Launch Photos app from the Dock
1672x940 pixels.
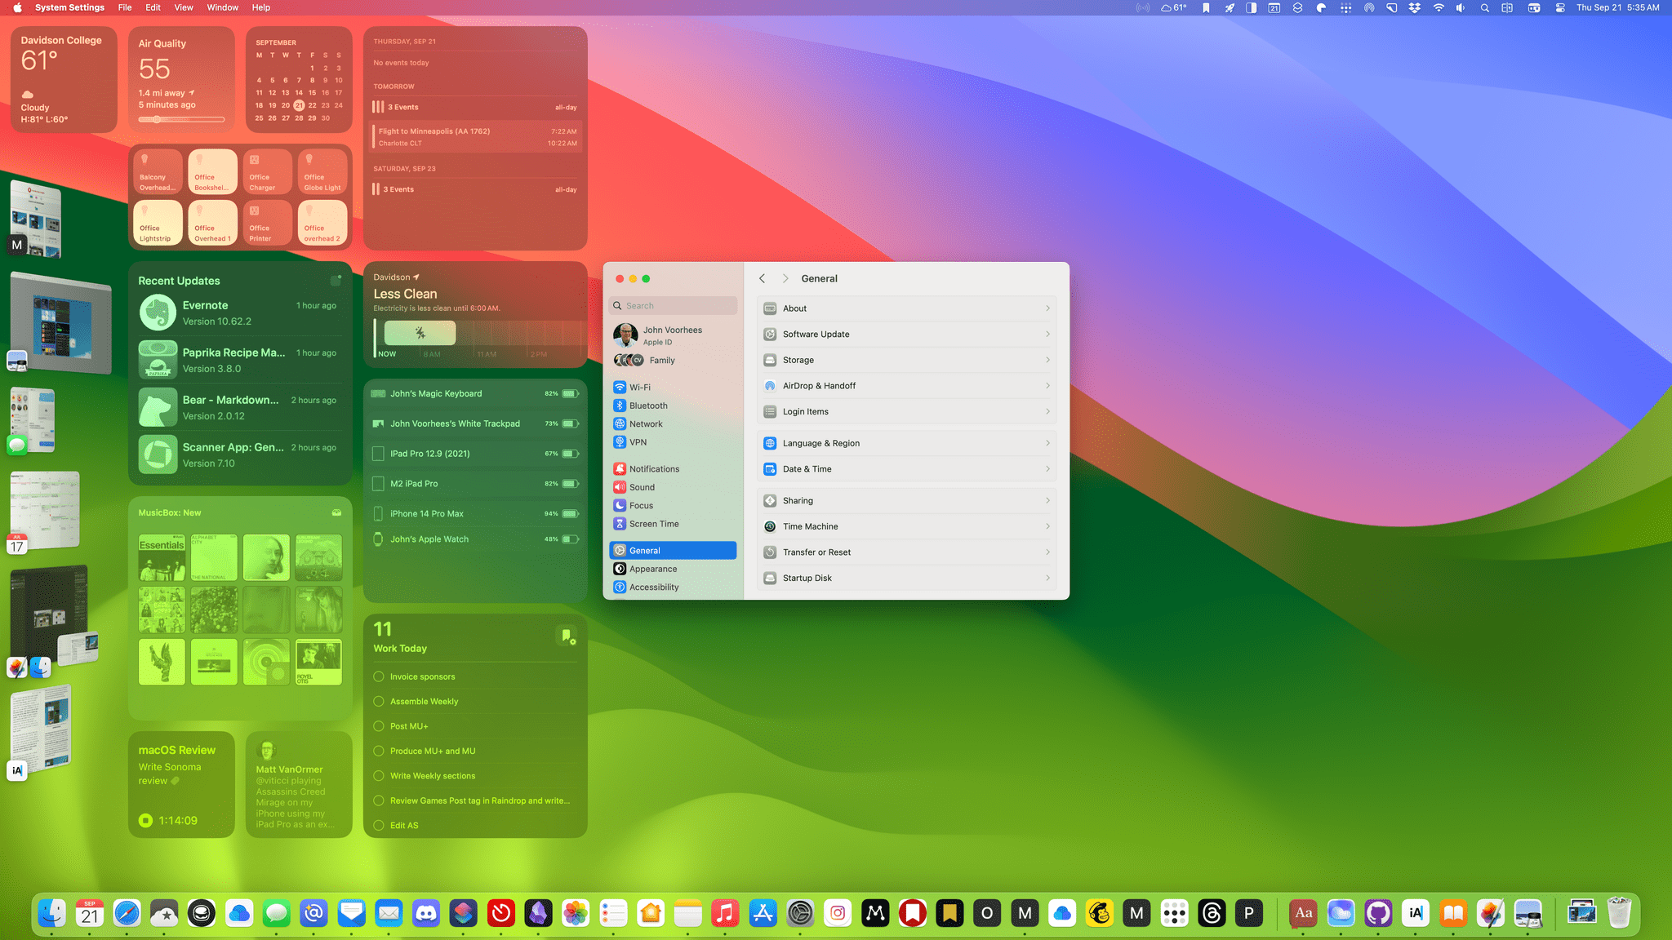pos(576,913)
